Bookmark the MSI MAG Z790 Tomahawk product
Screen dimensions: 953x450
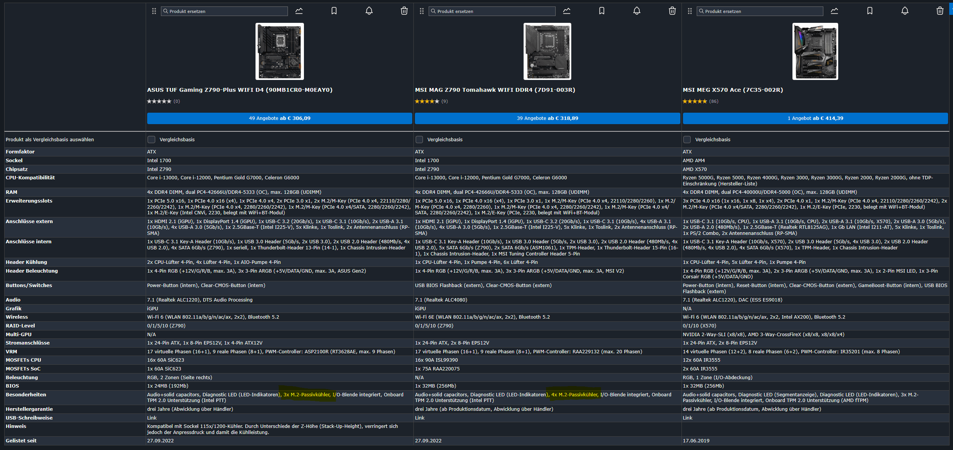click(602, 11)
